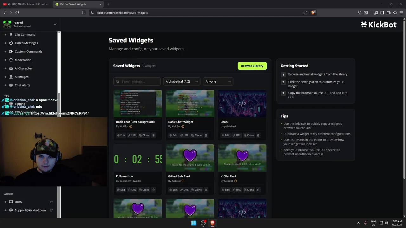Focus the Search widgets input field

[x=137, y=81]
